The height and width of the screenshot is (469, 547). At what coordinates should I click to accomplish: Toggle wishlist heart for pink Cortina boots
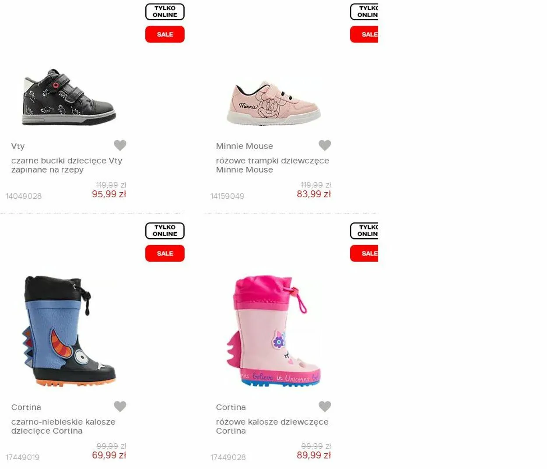click(x=325, y=406)
